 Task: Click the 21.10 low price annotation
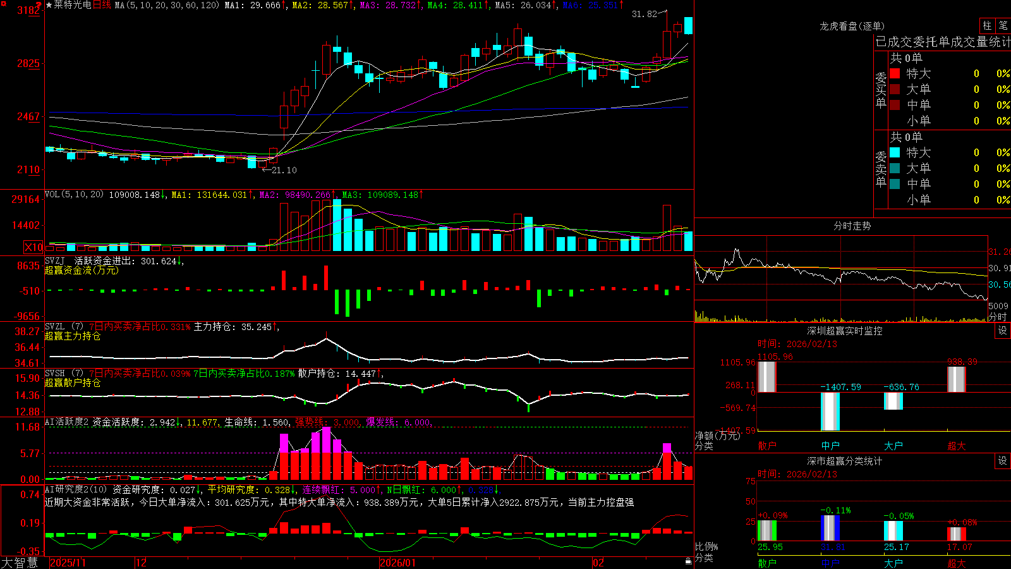(284, 170)
